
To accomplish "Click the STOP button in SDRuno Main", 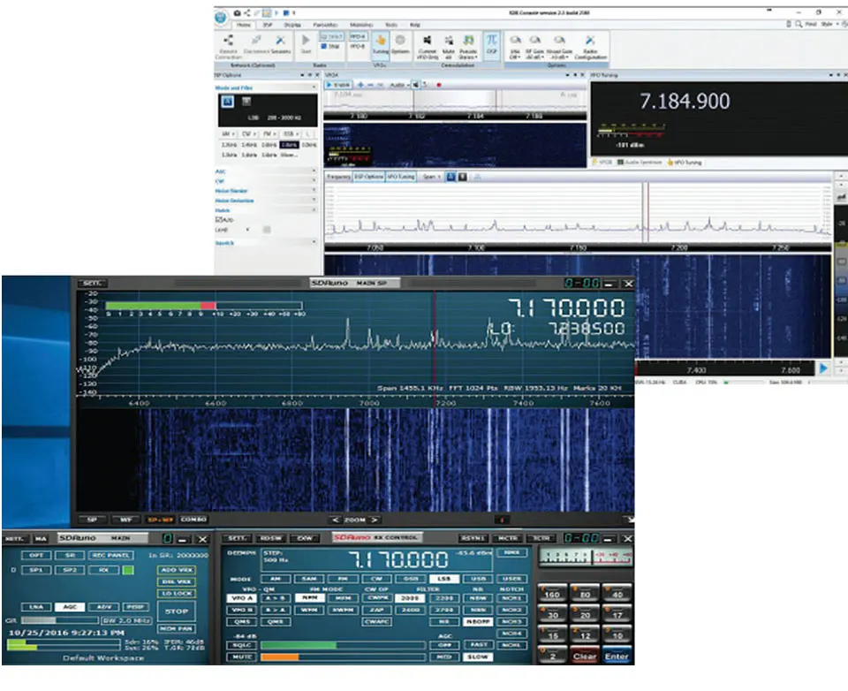I will [x=177, y=611].
